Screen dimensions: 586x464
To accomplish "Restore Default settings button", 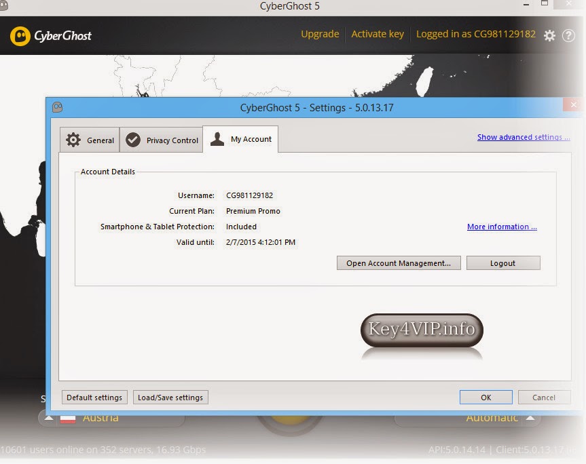I will pos(94,398).
